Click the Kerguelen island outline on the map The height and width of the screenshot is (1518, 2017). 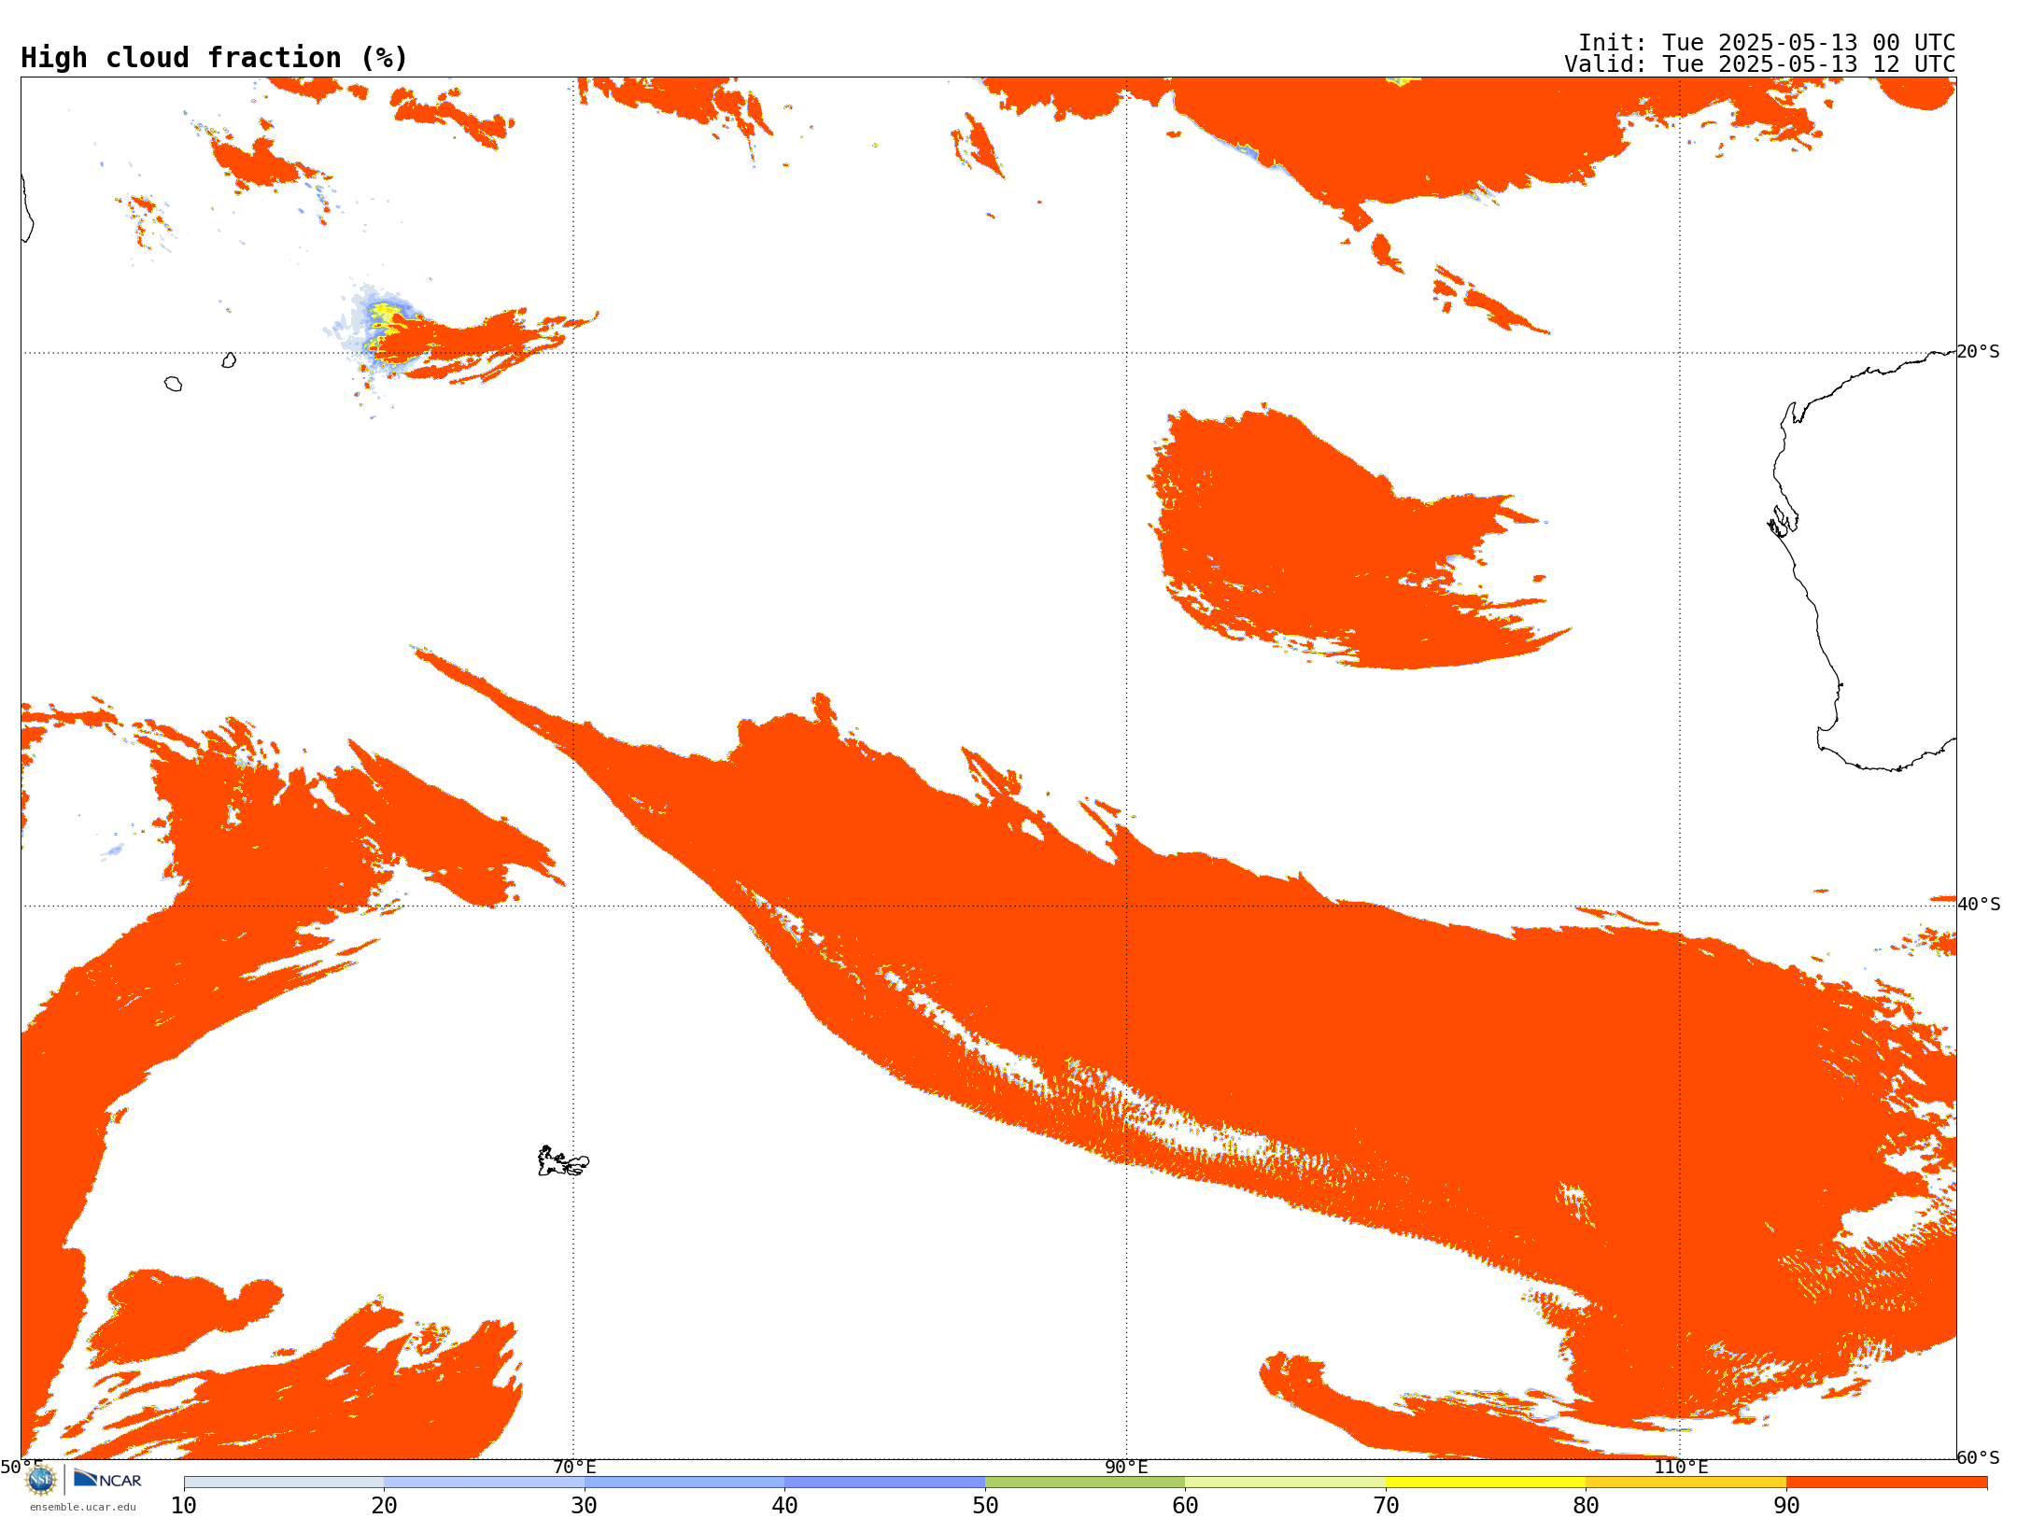click(x=563, y=1161)
